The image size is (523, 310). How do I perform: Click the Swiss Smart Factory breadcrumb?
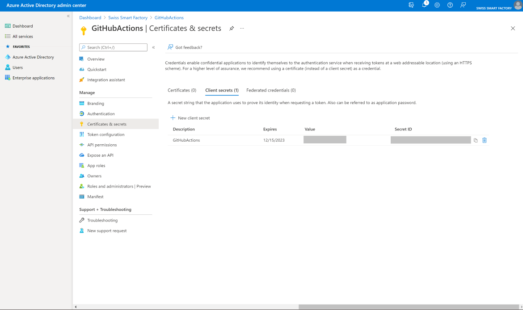click(x=128, y=18)
